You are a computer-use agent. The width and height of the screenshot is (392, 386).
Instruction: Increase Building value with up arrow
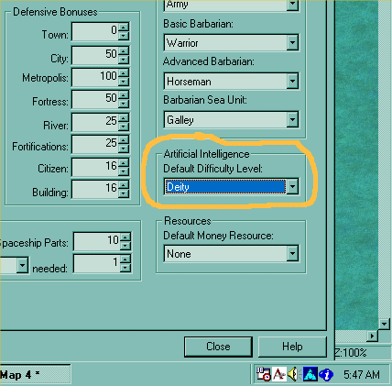click(124, 185)
